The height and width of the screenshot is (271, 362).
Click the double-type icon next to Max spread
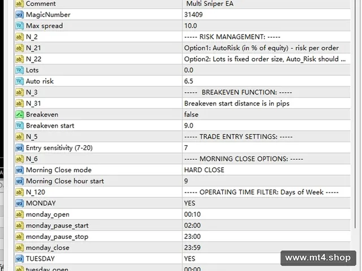(19, 26)
